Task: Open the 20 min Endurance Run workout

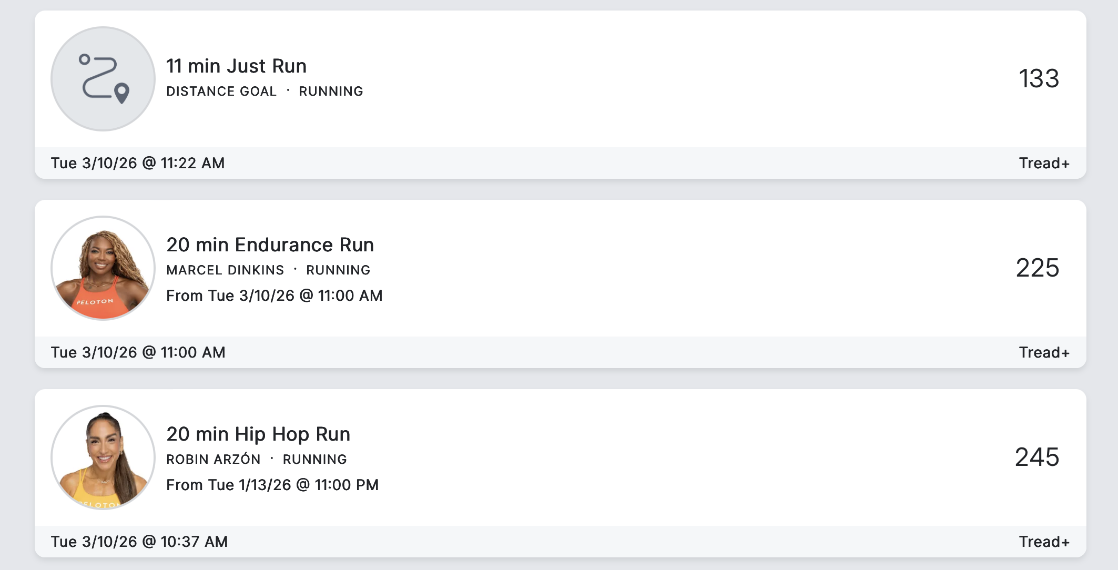Action: pyautogui.click(x=270, y=245)
